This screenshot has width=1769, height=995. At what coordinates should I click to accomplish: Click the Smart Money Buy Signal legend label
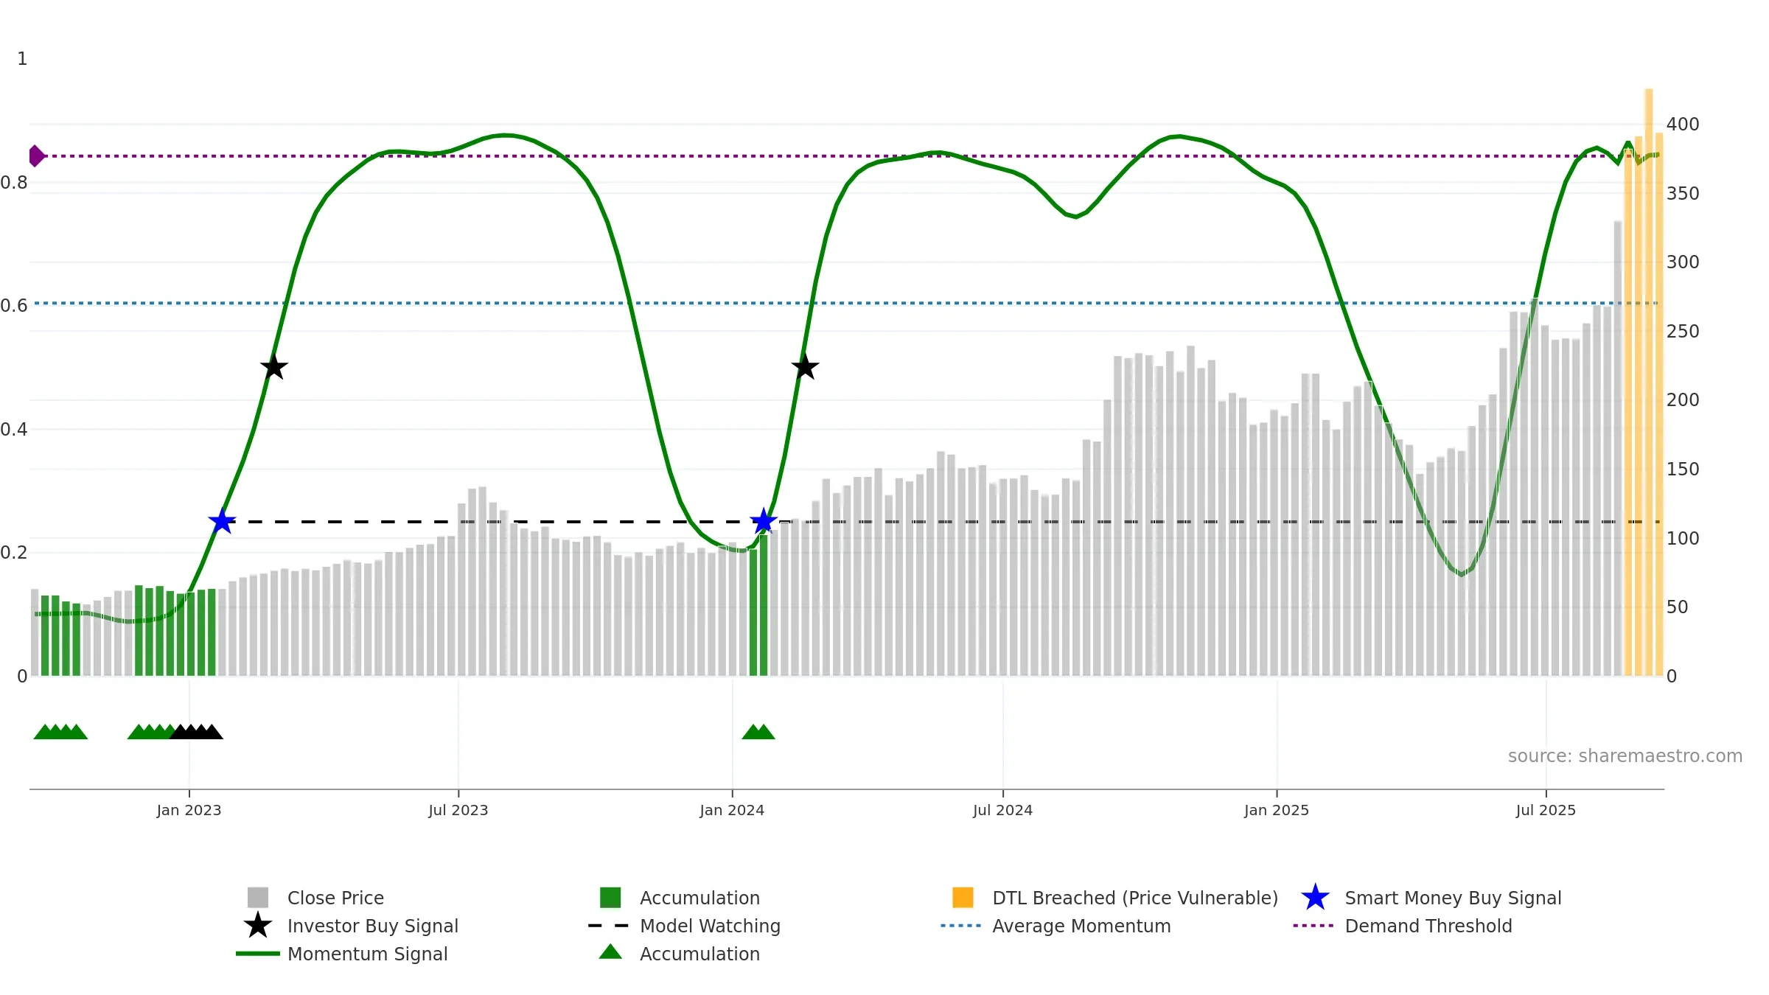pos(1453,898)
